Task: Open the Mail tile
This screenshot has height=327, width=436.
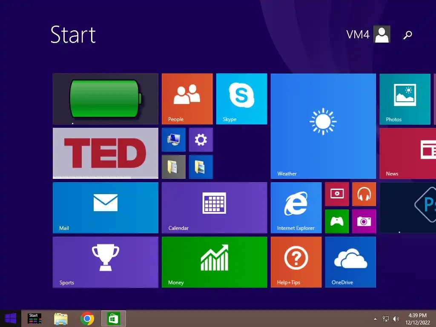Action: tap(106, 208)
